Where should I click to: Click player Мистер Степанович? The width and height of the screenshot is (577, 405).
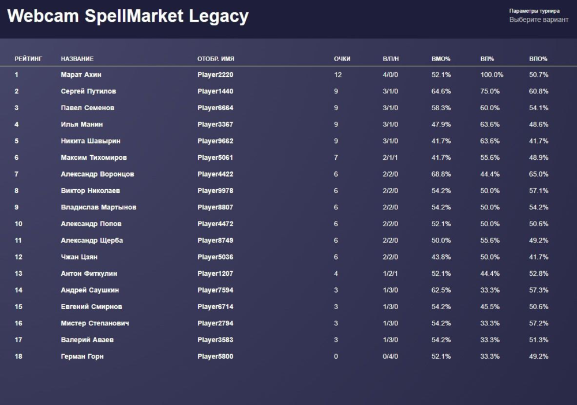pyautogui.click(x=95, y=323)
